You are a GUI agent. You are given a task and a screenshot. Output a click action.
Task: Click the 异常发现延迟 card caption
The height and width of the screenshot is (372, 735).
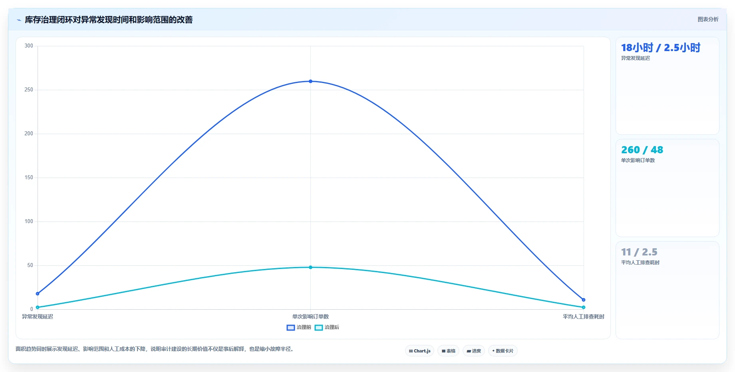tap(636, 58)
